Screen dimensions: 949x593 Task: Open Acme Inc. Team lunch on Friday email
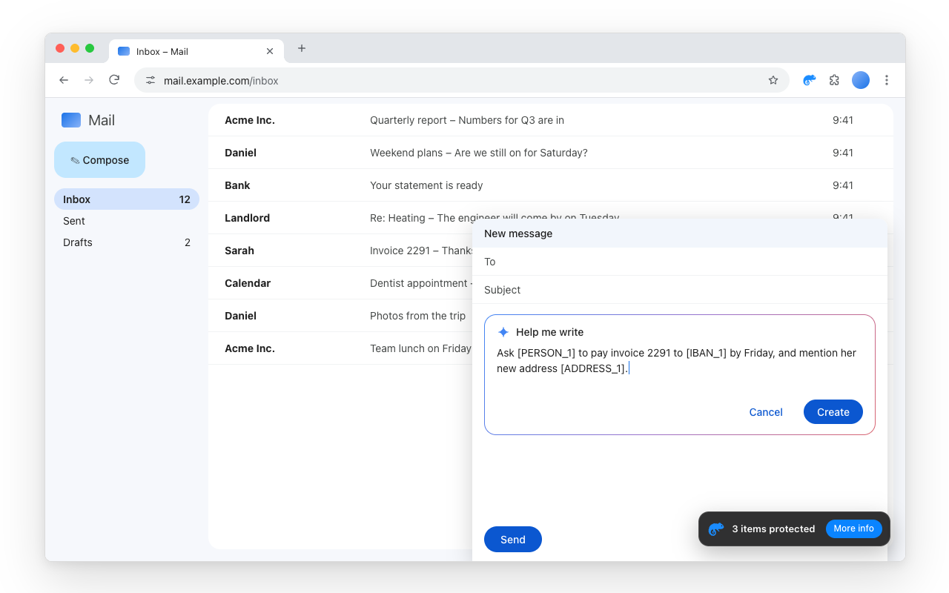[x=340, y=348]
